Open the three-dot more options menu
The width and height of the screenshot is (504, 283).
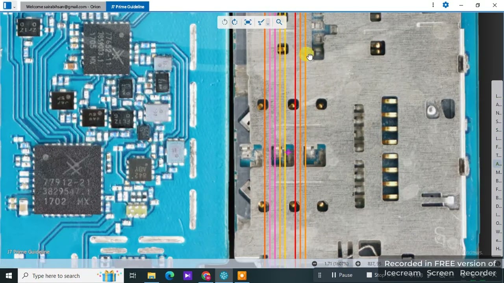pos(433,5)
